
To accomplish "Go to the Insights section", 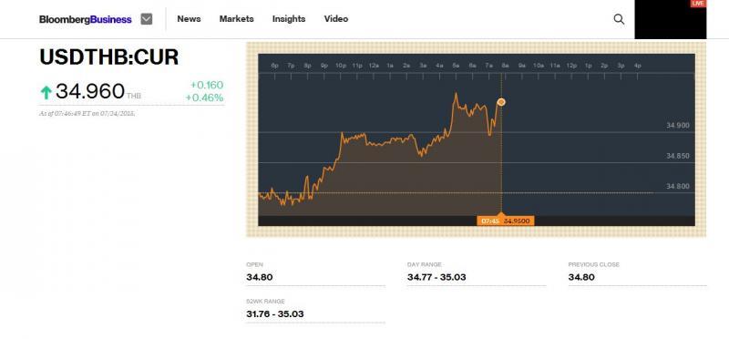I will point(289,19).
